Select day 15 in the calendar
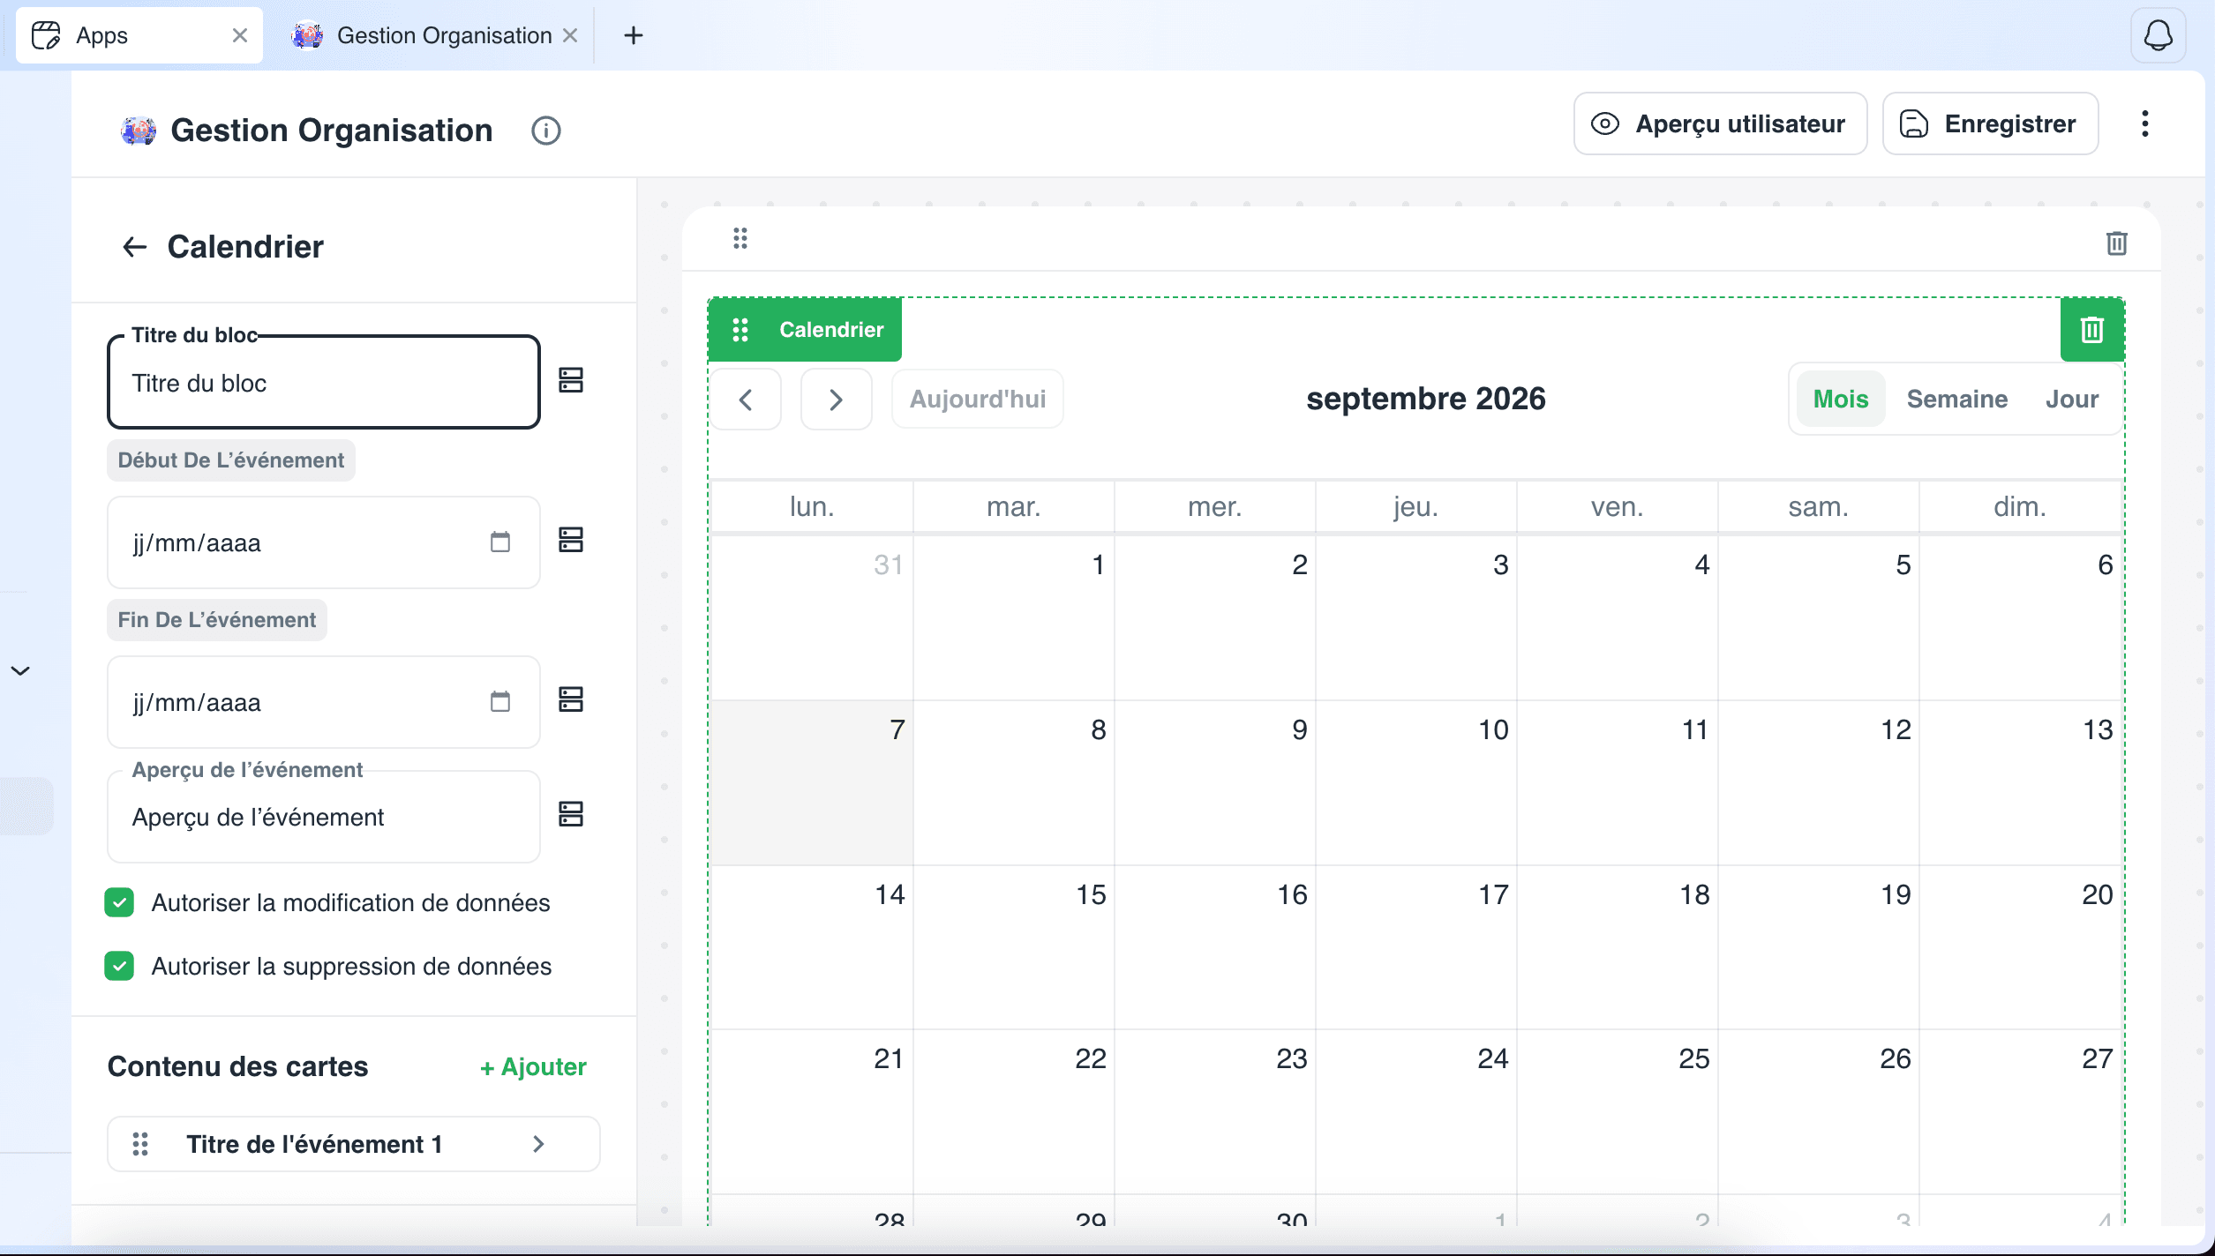This screenshot has width=2215, height=1256. [x=1014, y=946]
